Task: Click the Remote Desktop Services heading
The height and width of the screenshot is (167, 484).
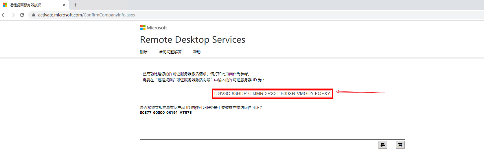Action: click(192, 40)
